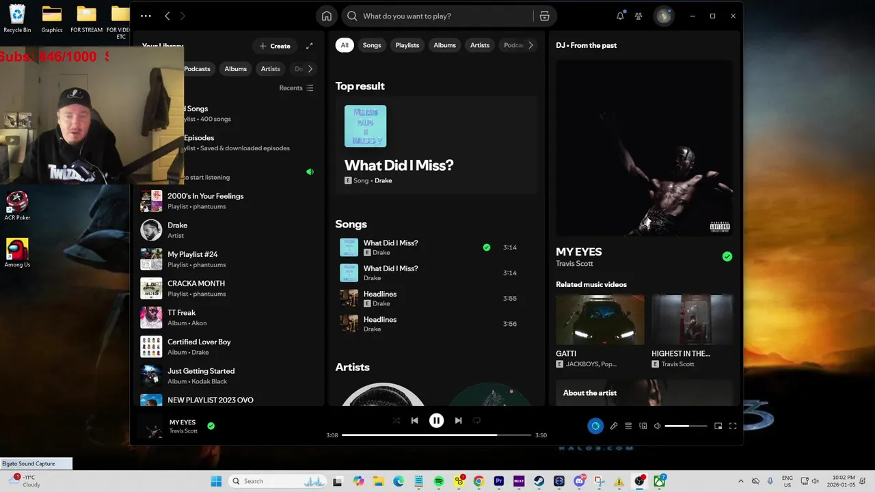Switch library view with the list icon
The width and height of the screenshot is (875, 492).
310,88
